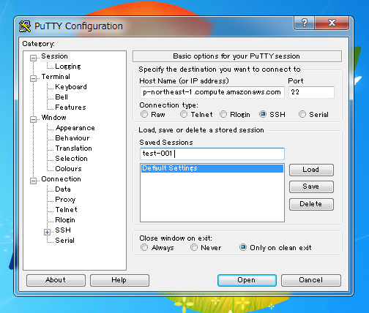This screenshot has height=313, width=369.
Task: Click the PuTTY icon in title bar
Action: click(x=25, y=26)
